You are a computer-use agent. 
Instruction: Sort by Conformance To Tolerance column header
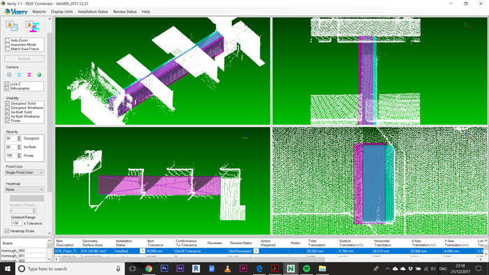(x=187, y=243)
